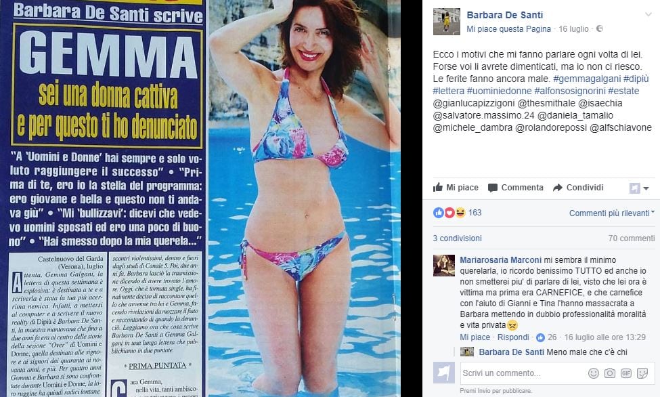The width and height of the screenshot is (660, 397).
Task: Click the Mi piace thumbs-up button
Action: pos(456,188)
